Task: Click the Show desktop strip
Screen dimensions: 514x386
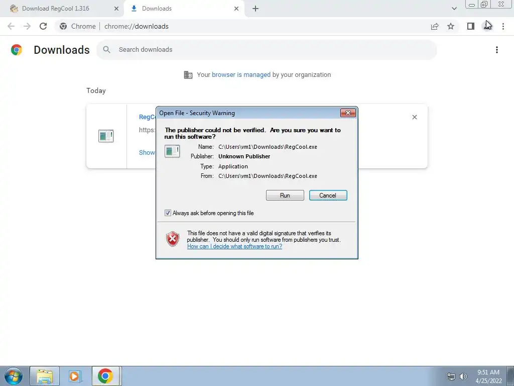Action: (510, 376)
